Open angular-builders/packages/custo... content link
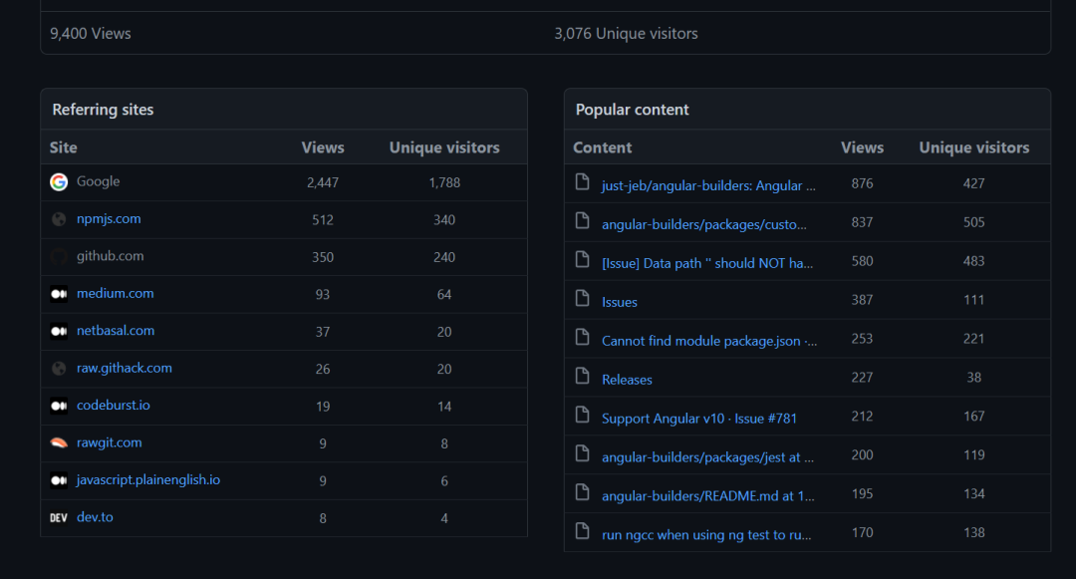The height and width of the screenshot is (579, 1076). [704, 225]
